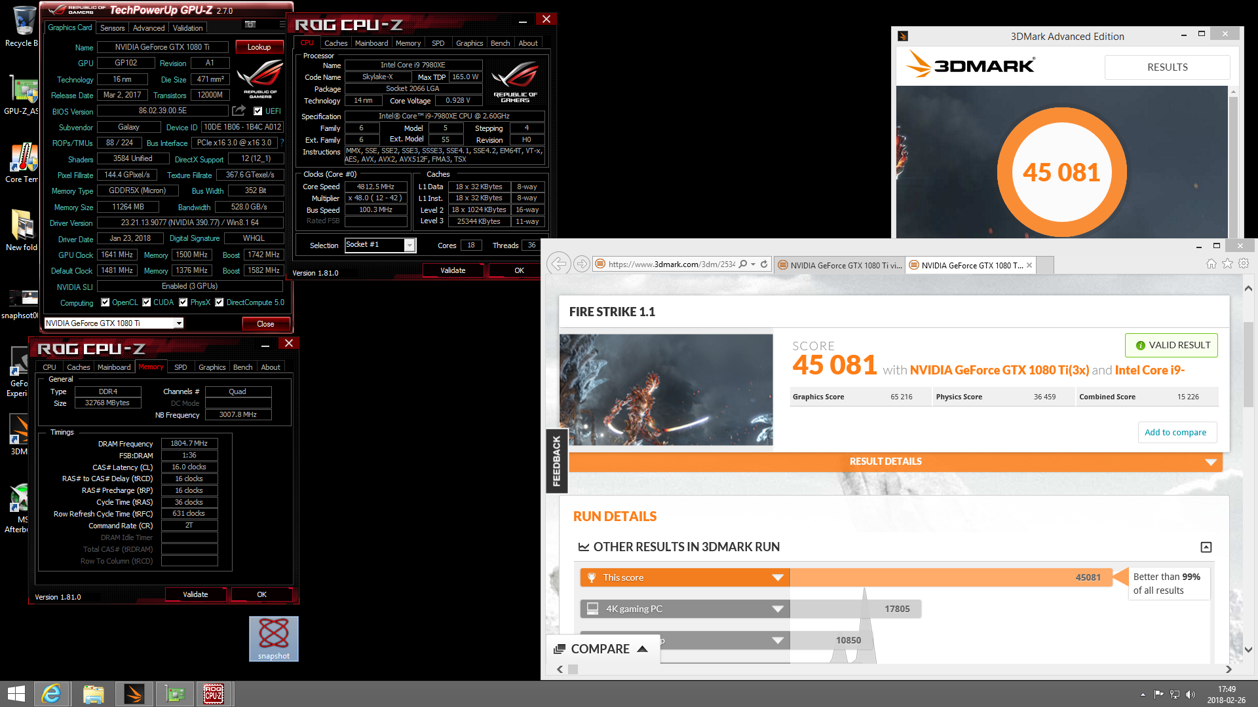Open 3DMark taskbar icon
The height and width of the screenshot is (707, 1258).
(x=134, y=694)
